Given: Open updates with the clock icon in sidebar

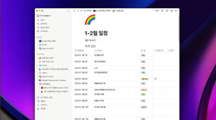Looking at the screenshot, I should point(38,24).
